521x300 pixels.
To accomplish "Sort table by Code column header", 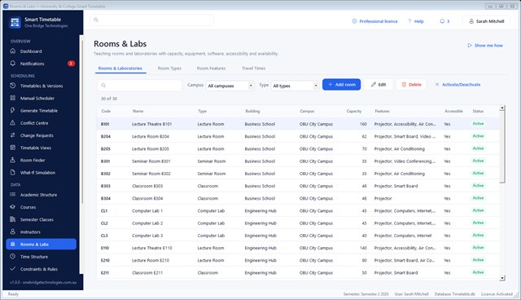I will 106,111.
